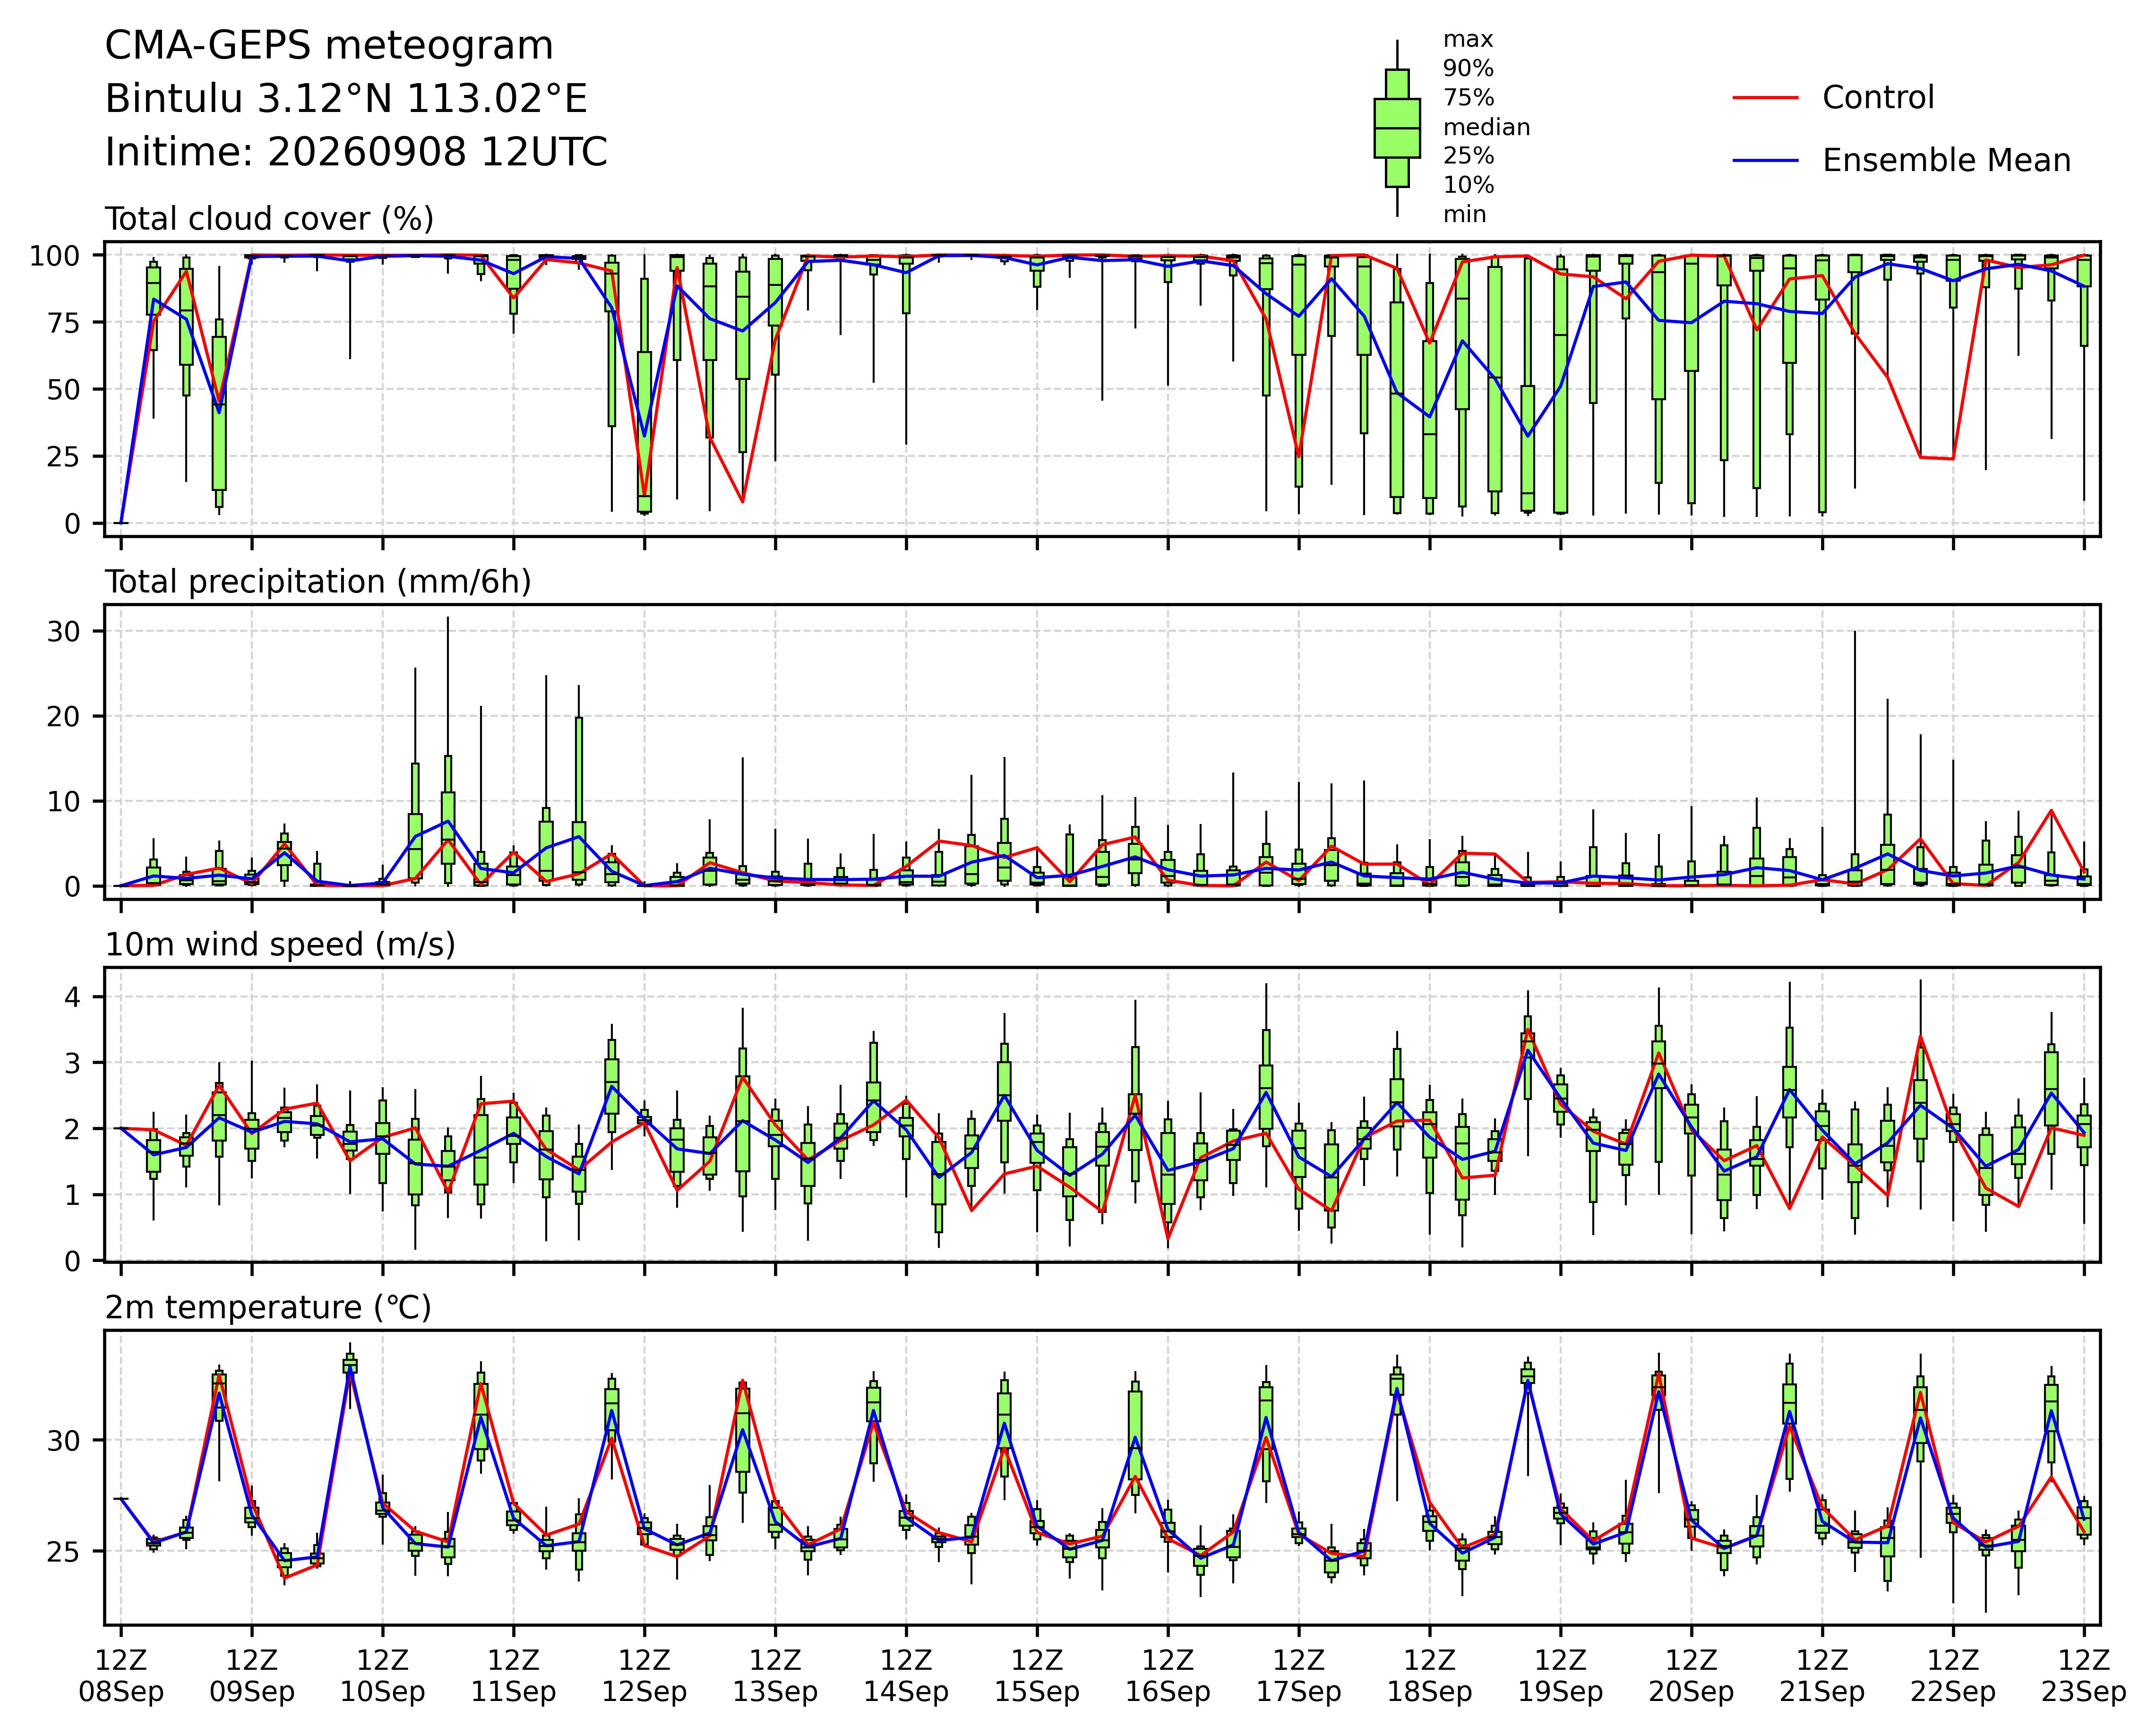Click the 12Z 20Sep axis label
The height and width of the screenshot is (1735, 2156).
[1691, 1676]
